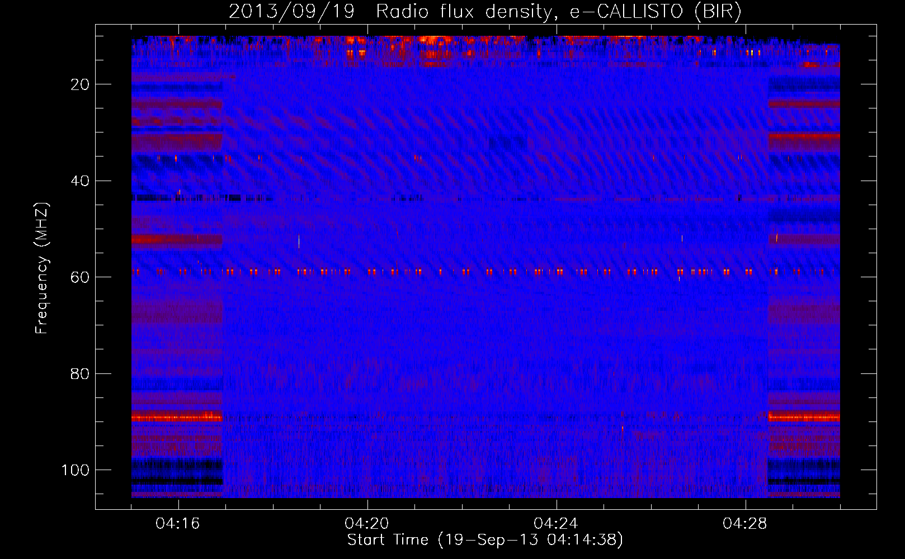Click the frequency tick label "100"
The image size is (905, 559).
pos(76,470)
